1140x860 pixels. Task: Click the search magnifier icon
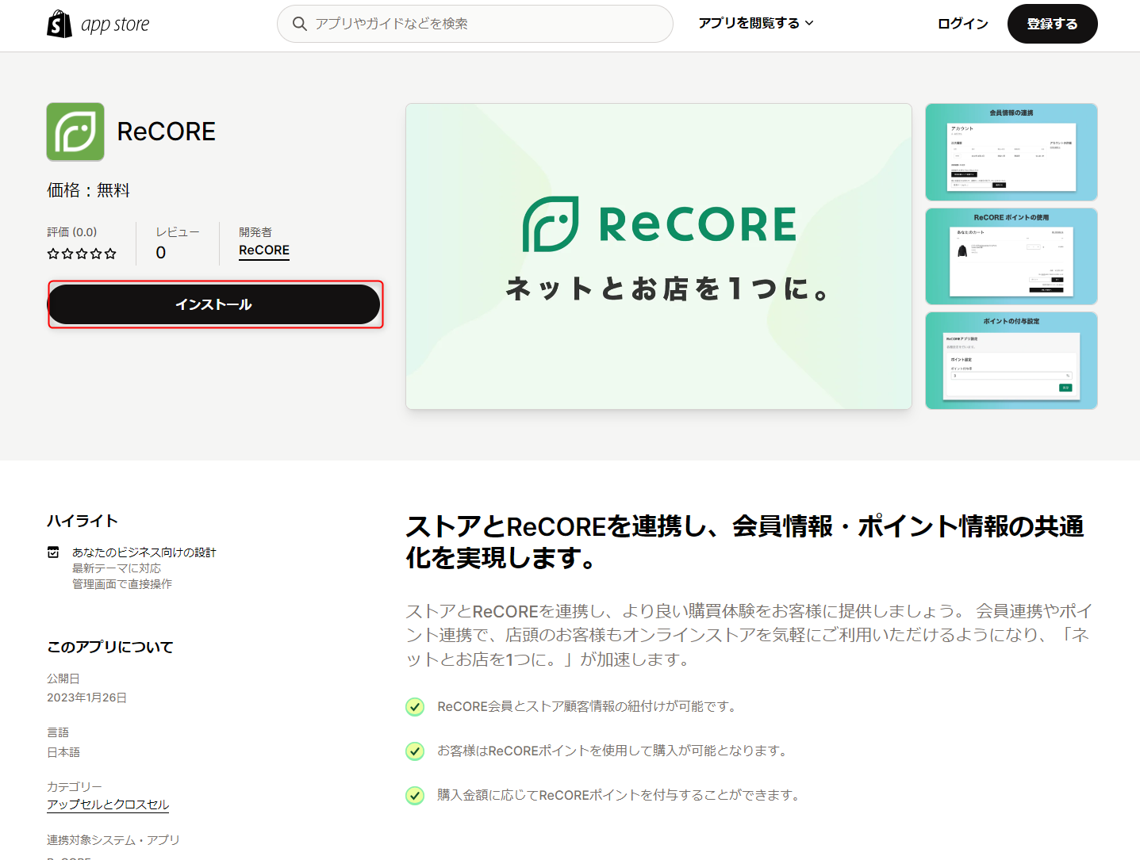pyautogui.click(x=300, y=24)
